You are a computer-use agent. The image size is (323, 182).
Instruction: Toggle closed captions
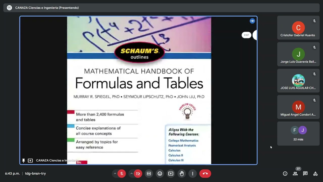pos(149,174)
